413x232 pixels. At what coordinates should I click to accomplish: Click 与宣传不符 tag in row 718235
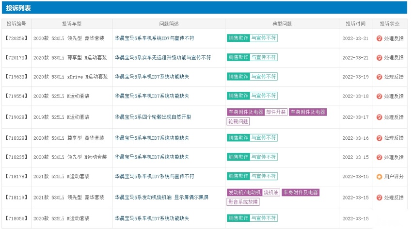click(x=263, y=157)
